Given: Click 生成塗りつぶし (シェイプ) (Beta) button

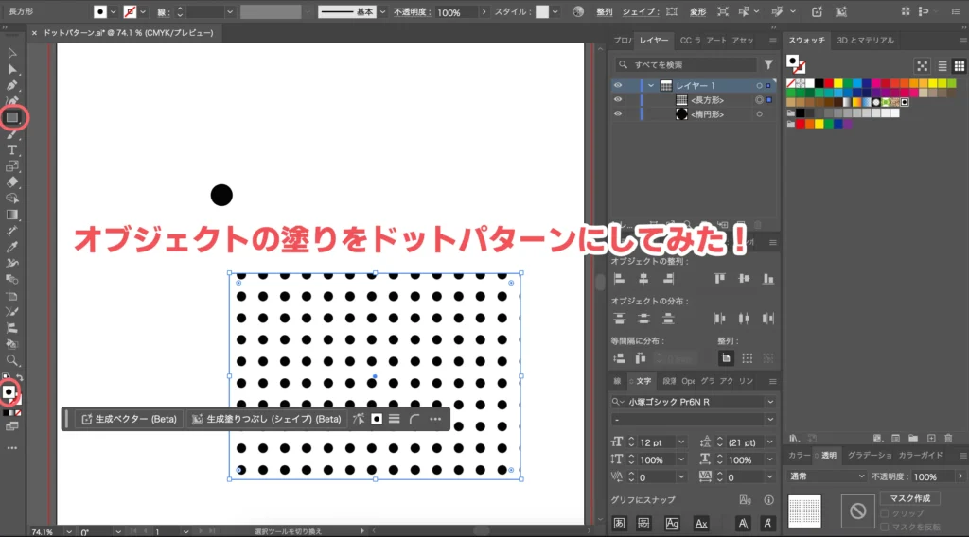Looking at the screenshot, I should (x=266, y=419).
